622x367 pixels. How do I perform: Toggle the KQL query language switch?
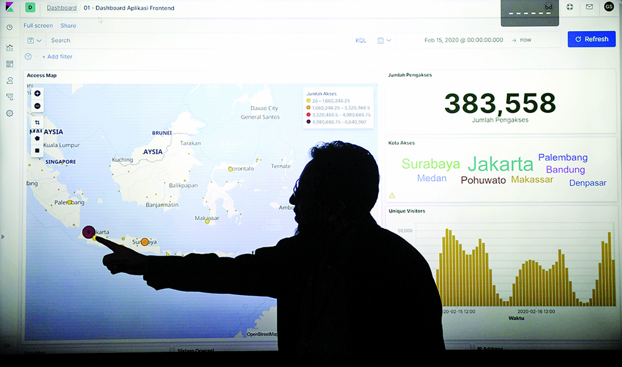point(361,40)
